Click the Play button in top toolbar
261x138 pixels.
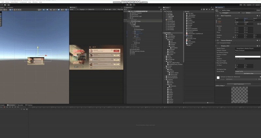(127, 5)
